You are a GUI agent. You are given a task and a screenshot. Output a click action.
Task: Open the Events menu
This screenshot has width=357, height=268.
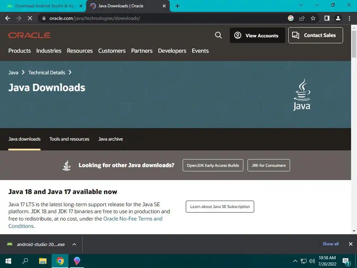(x=200, y=51)
